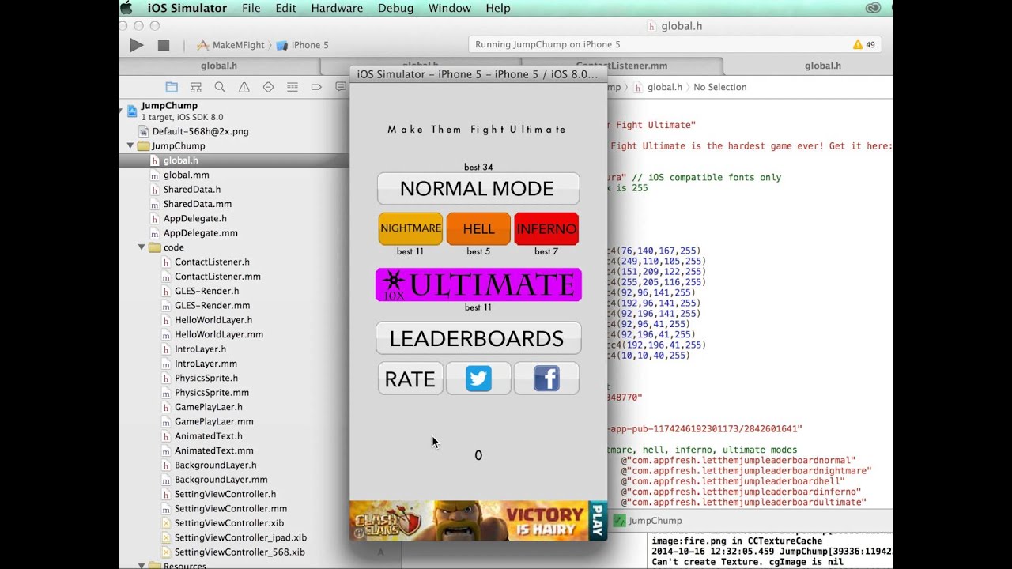Tap the magenta ULTIMATE mode button
This screenshot has height=569, width=1012.
478,284
